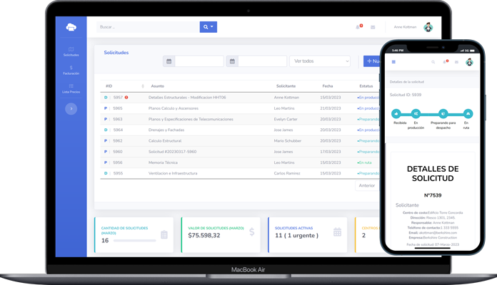Click the urgent red alert on 5957
The image size is (497, 285).
(126, 98)
